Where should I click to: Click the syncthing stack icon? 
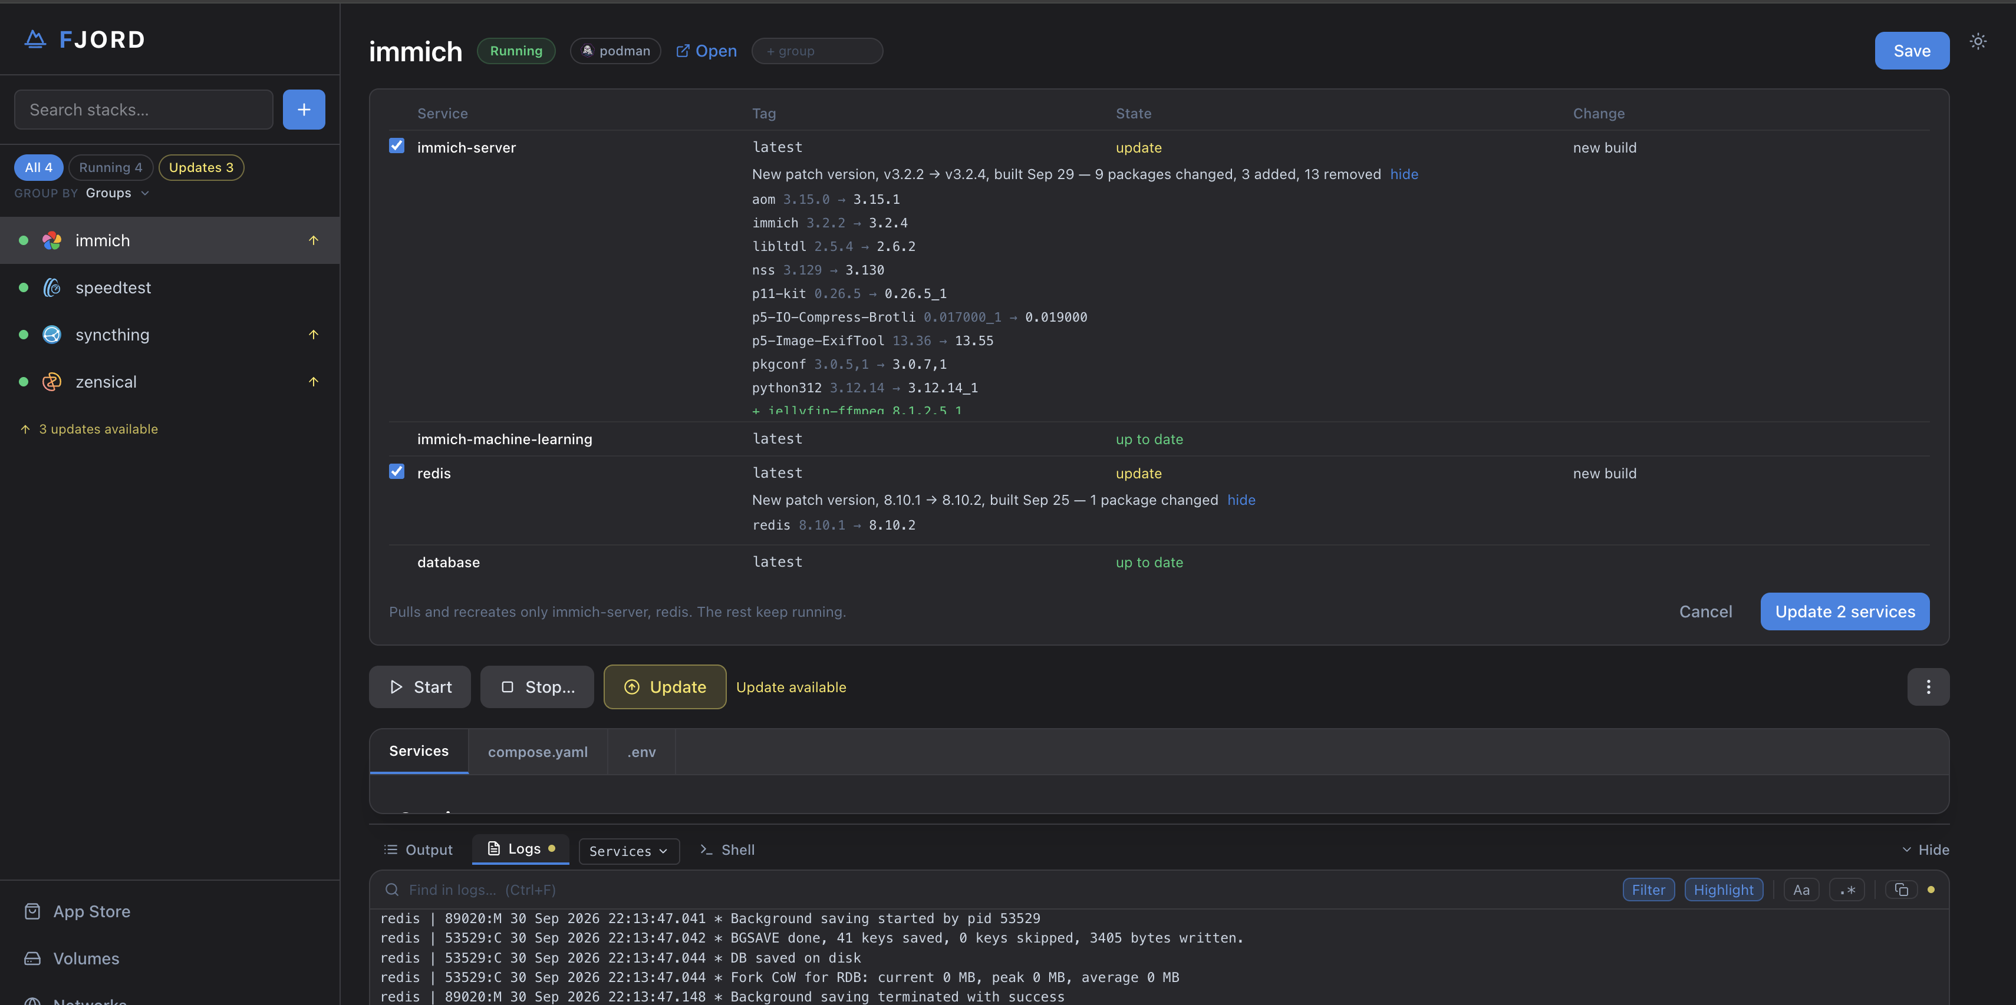pos(52,335)
